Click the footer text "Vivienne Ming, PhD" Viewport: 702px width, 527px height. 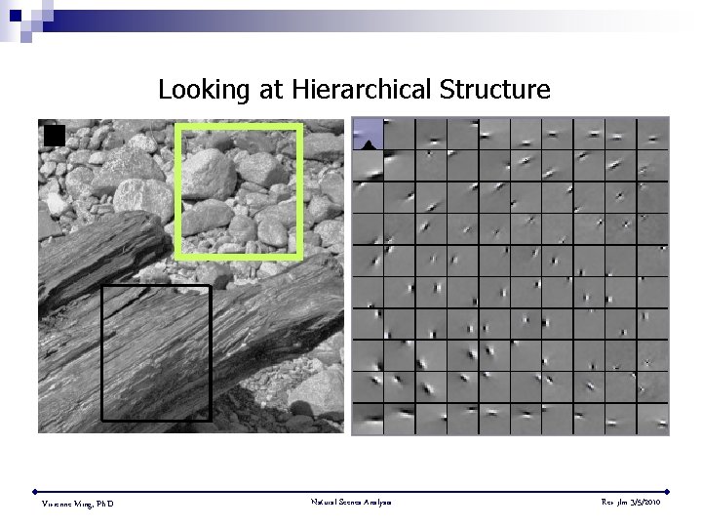tap(78, 504)
